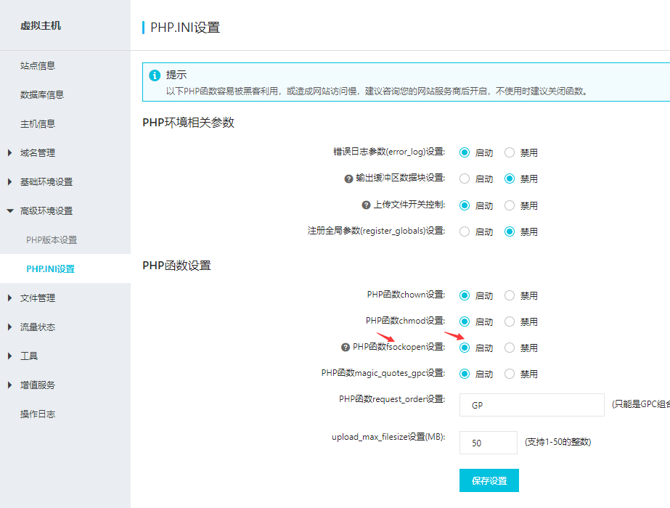Select 禁用 for magic_quotes_gpc setting

[x=510, y=374]
